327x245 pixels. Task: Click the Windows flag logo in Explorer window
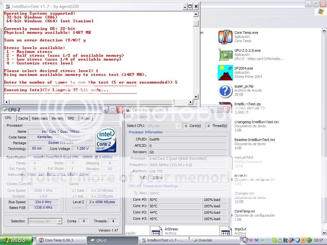[321, 11]
